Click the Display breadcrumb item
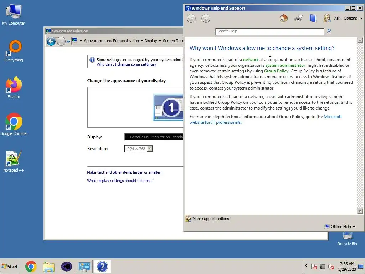This screenshot has height=274, width=365. 151,41
